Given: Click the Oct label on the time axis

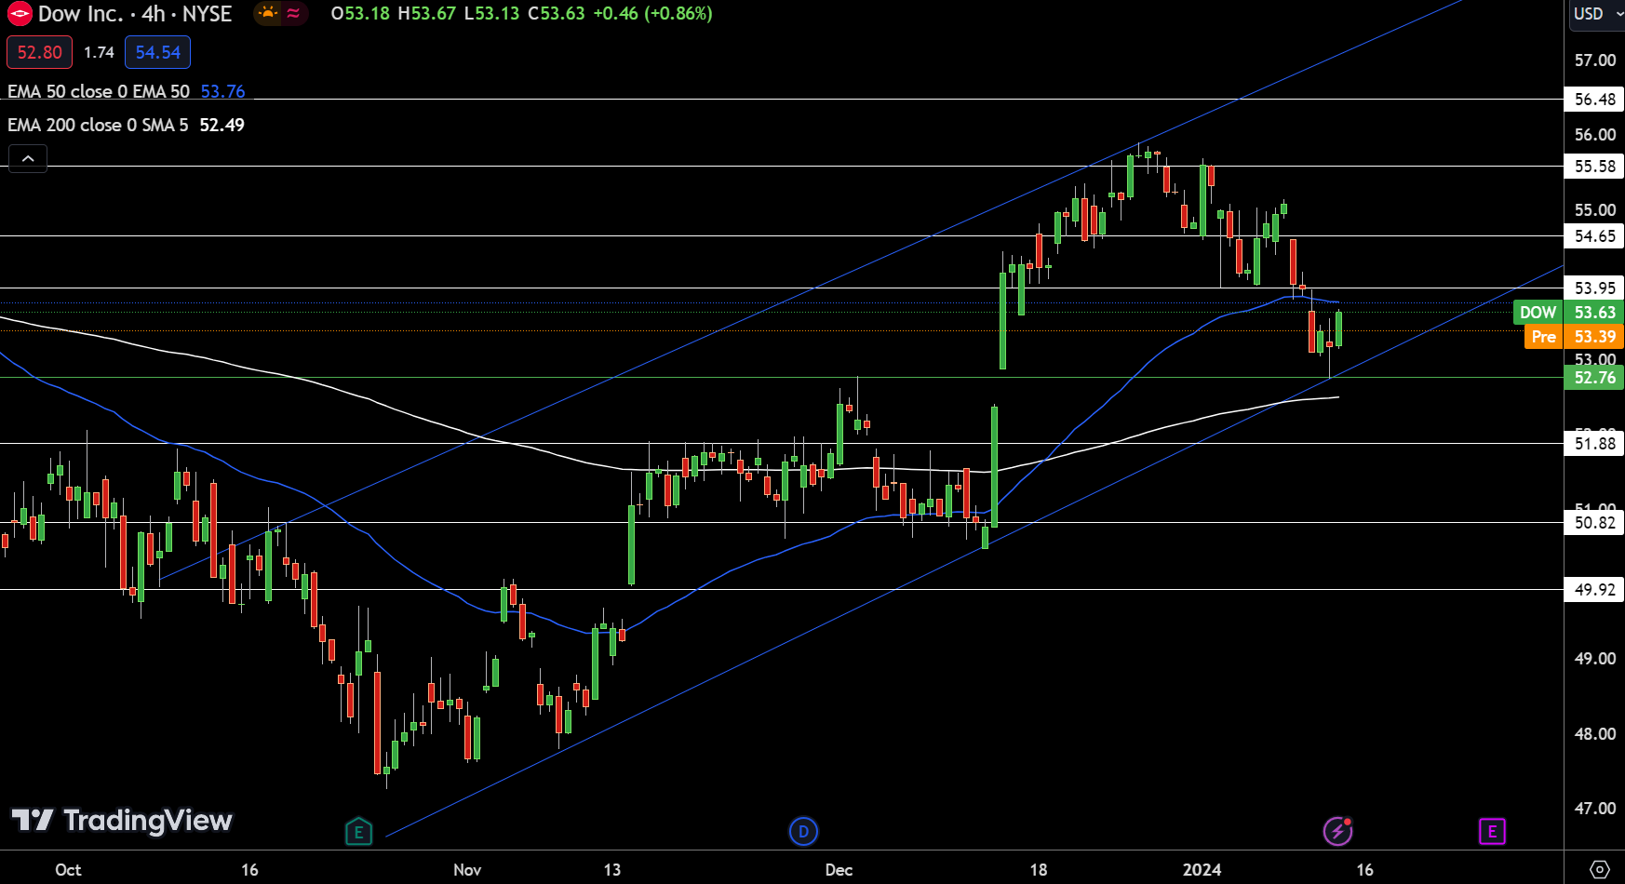Looking at the screenshot, I should 68,869.
